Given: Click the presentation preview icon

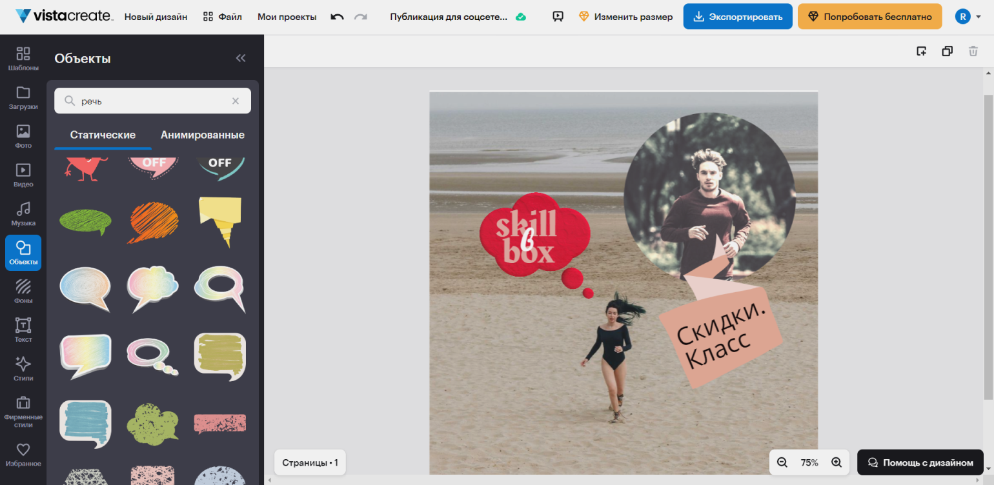Looking at the screenshot, I should [x=558, y=17].
